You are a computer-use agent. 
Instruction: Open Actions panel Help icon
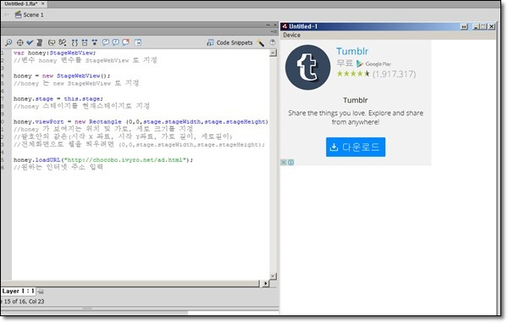coord(273,42)
